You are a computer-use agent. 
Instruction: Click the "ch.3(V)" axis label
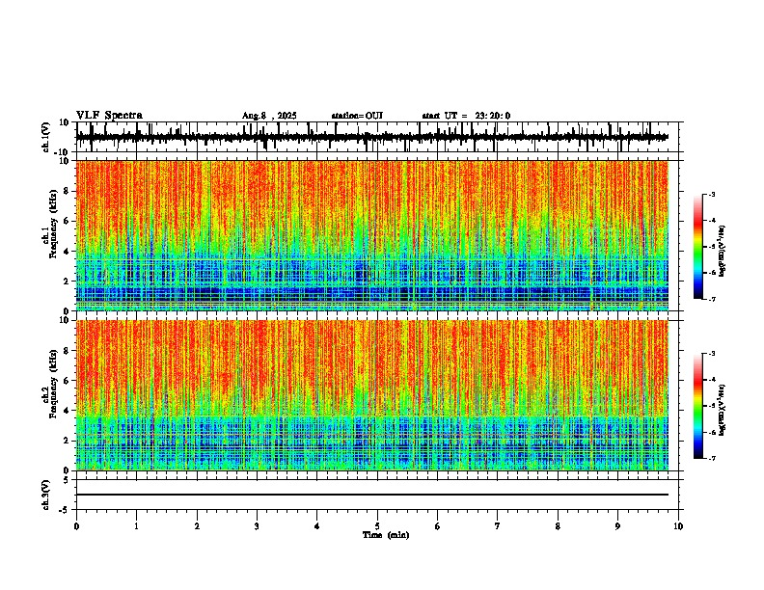[x=46, y=495]
